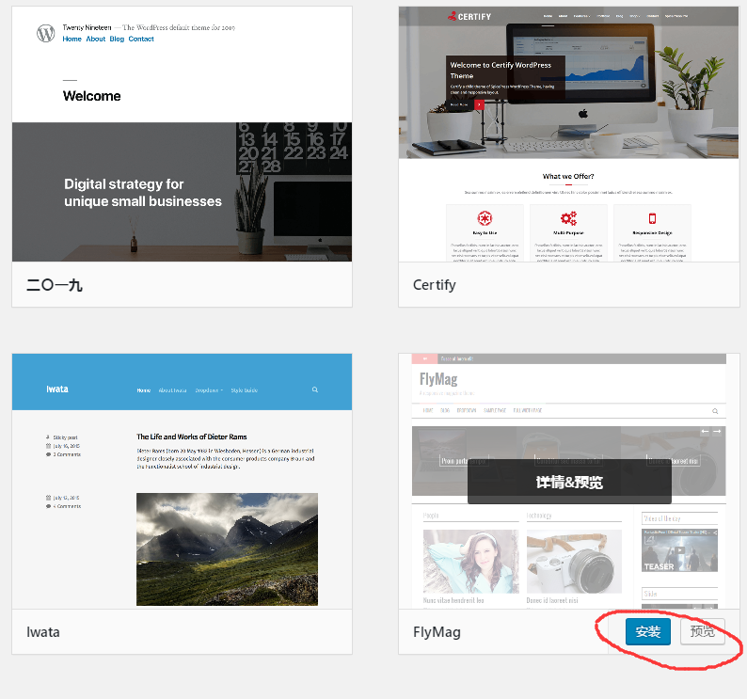Screen dimensions: 747x699
Task: Select the Certify theme name label
Action: point(435,285)
